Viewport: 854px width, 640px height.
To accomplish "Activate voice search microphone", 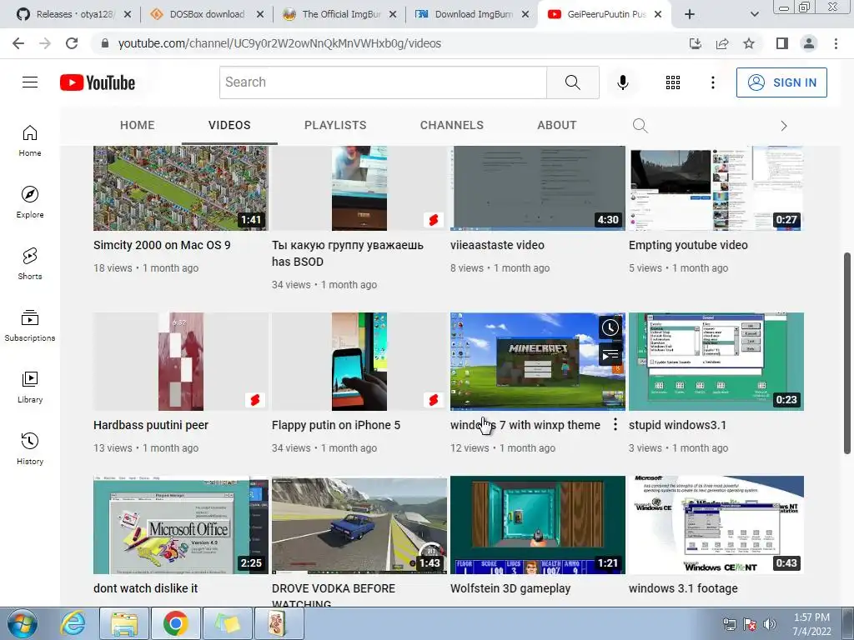I will click(622, 82).
